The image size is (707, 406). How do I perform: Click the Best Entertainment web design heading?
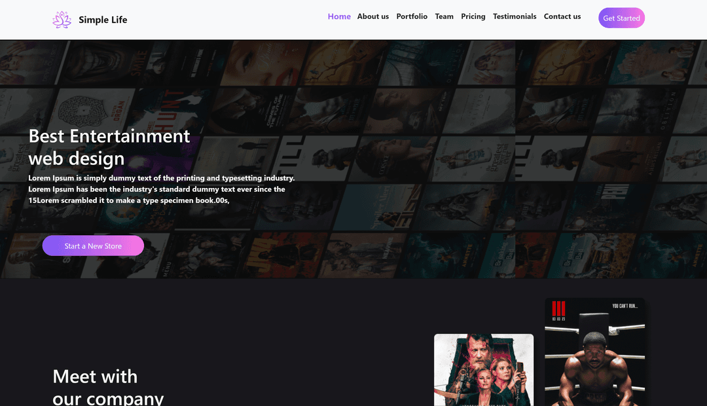click(x=109, y=147)
